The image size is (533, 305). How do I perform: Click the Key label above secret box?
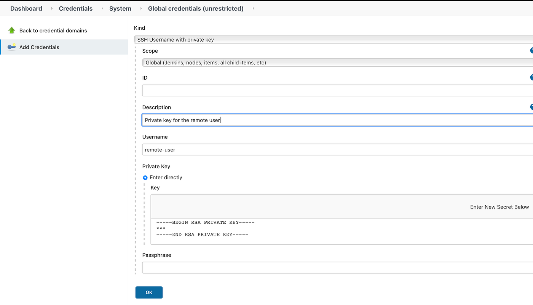point(155,188)
